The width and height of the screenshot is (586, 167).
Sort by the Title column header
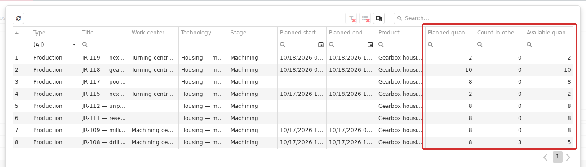pos(105,33)
